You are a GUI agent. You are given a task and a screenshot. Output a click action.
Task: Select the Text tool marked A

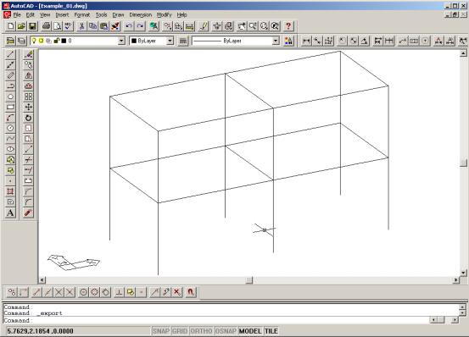point(10,213)
